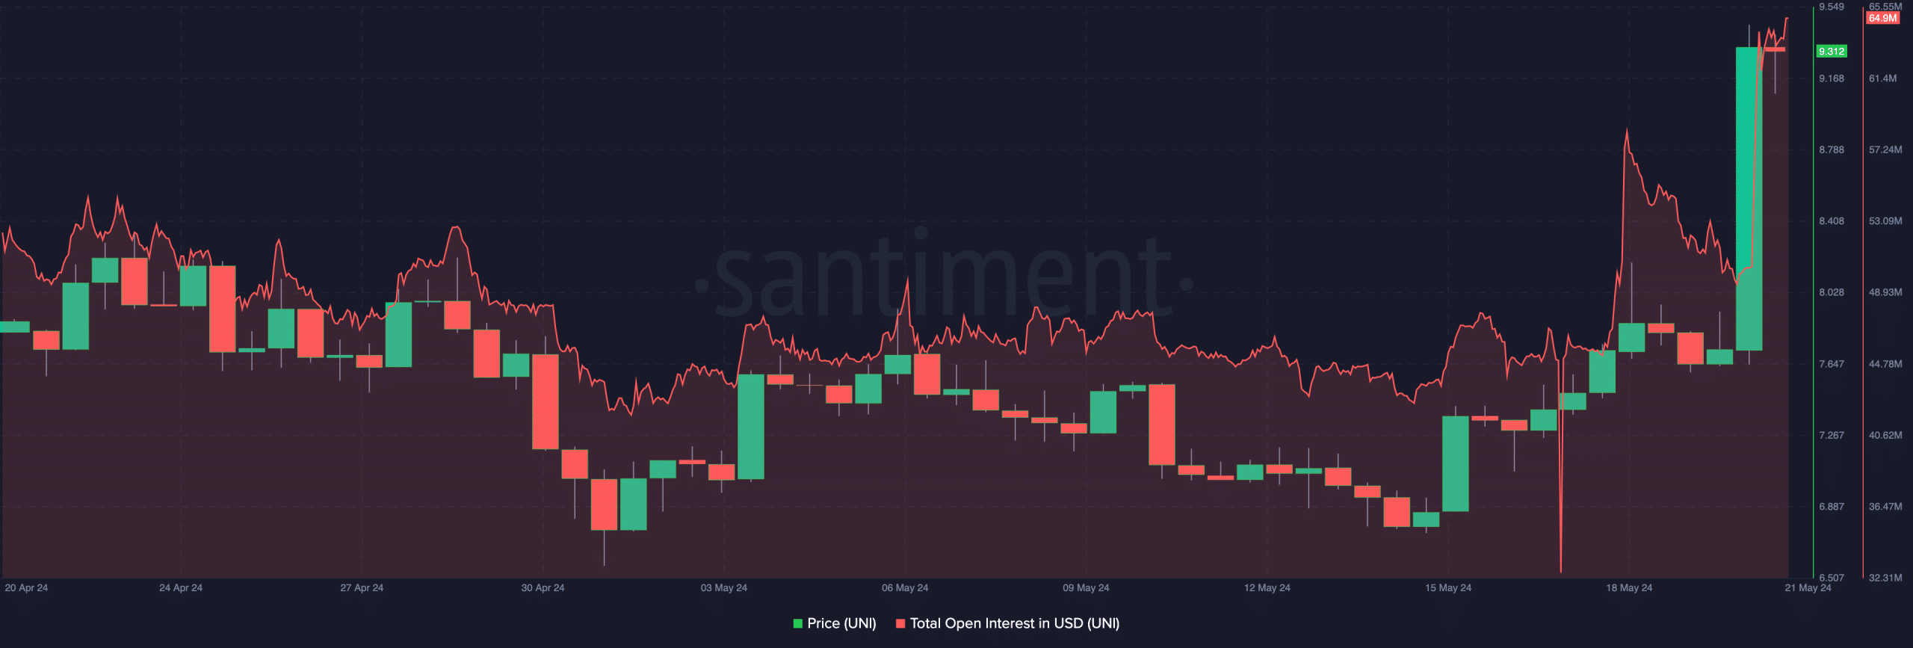Image resolution: width=1913 pixels, height=648 pixels.
Task: Click the 40.62M open interest axis value
Action: point(1885,435)
